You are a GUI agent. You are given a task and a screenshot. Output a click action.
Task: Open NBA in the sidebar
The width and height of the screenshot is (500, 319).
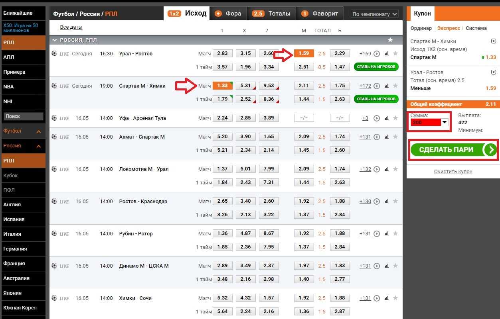(23, 87)
